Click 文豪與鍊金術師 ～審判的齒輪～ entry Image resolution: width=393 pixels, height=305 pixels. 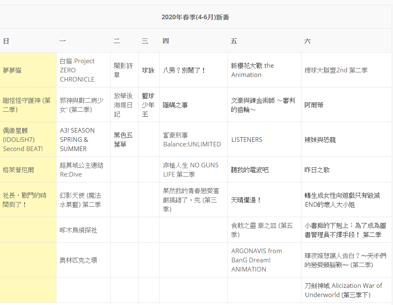[263, 105]
